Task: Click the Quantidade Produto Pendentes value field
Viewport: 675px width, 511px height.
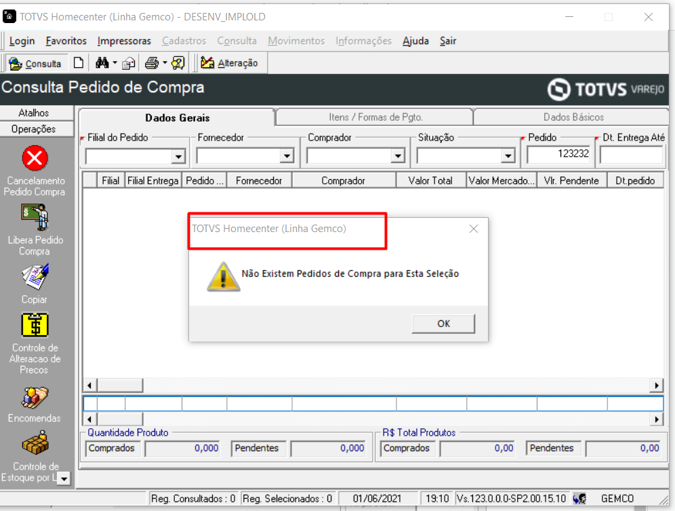Action: 328,449
